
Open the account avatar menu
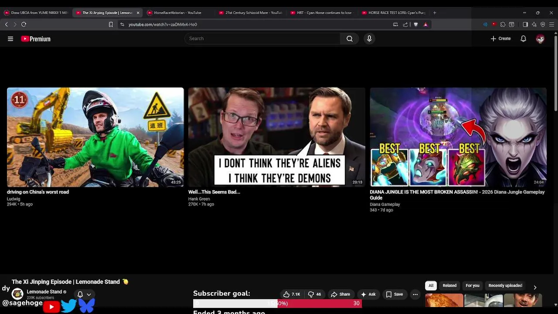pos(540,39)
